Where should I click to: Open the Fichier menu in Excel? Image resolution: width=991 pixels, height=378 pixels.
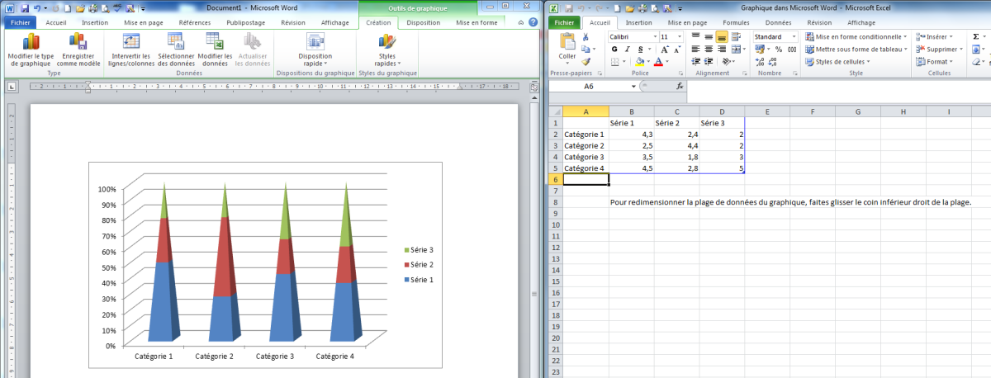[x=566, y=23]
